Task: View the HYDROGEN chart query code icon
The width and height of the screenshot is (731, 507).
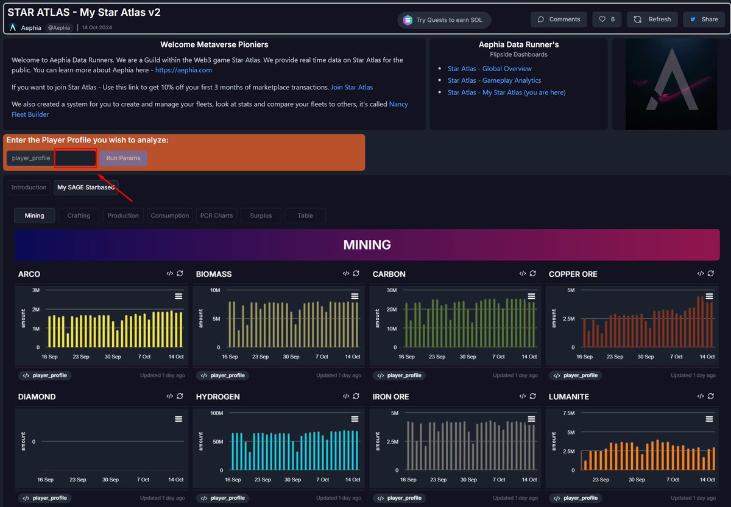Action: click(x=346, y=396)
